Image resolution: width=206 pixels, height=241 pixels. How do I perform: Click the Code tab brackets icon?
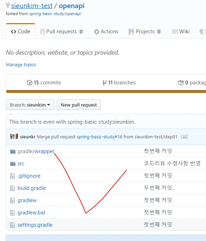(13, 32)
